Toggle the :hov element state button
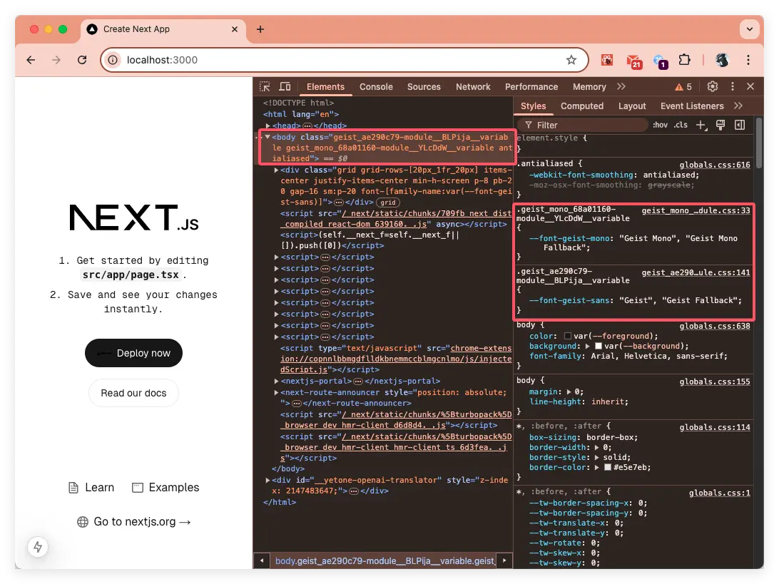This screenshot has width=779, height=584. [x=660, y=125]
